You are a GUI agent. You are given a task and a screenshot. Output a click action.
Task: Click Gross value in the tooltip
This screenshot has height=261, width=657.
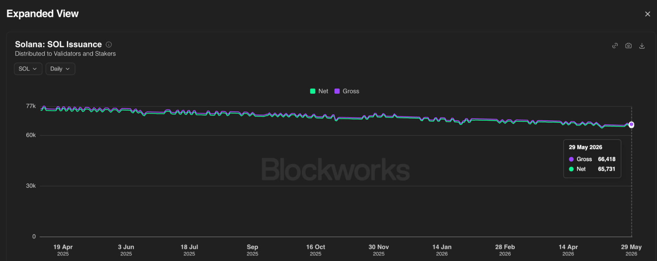607,159
